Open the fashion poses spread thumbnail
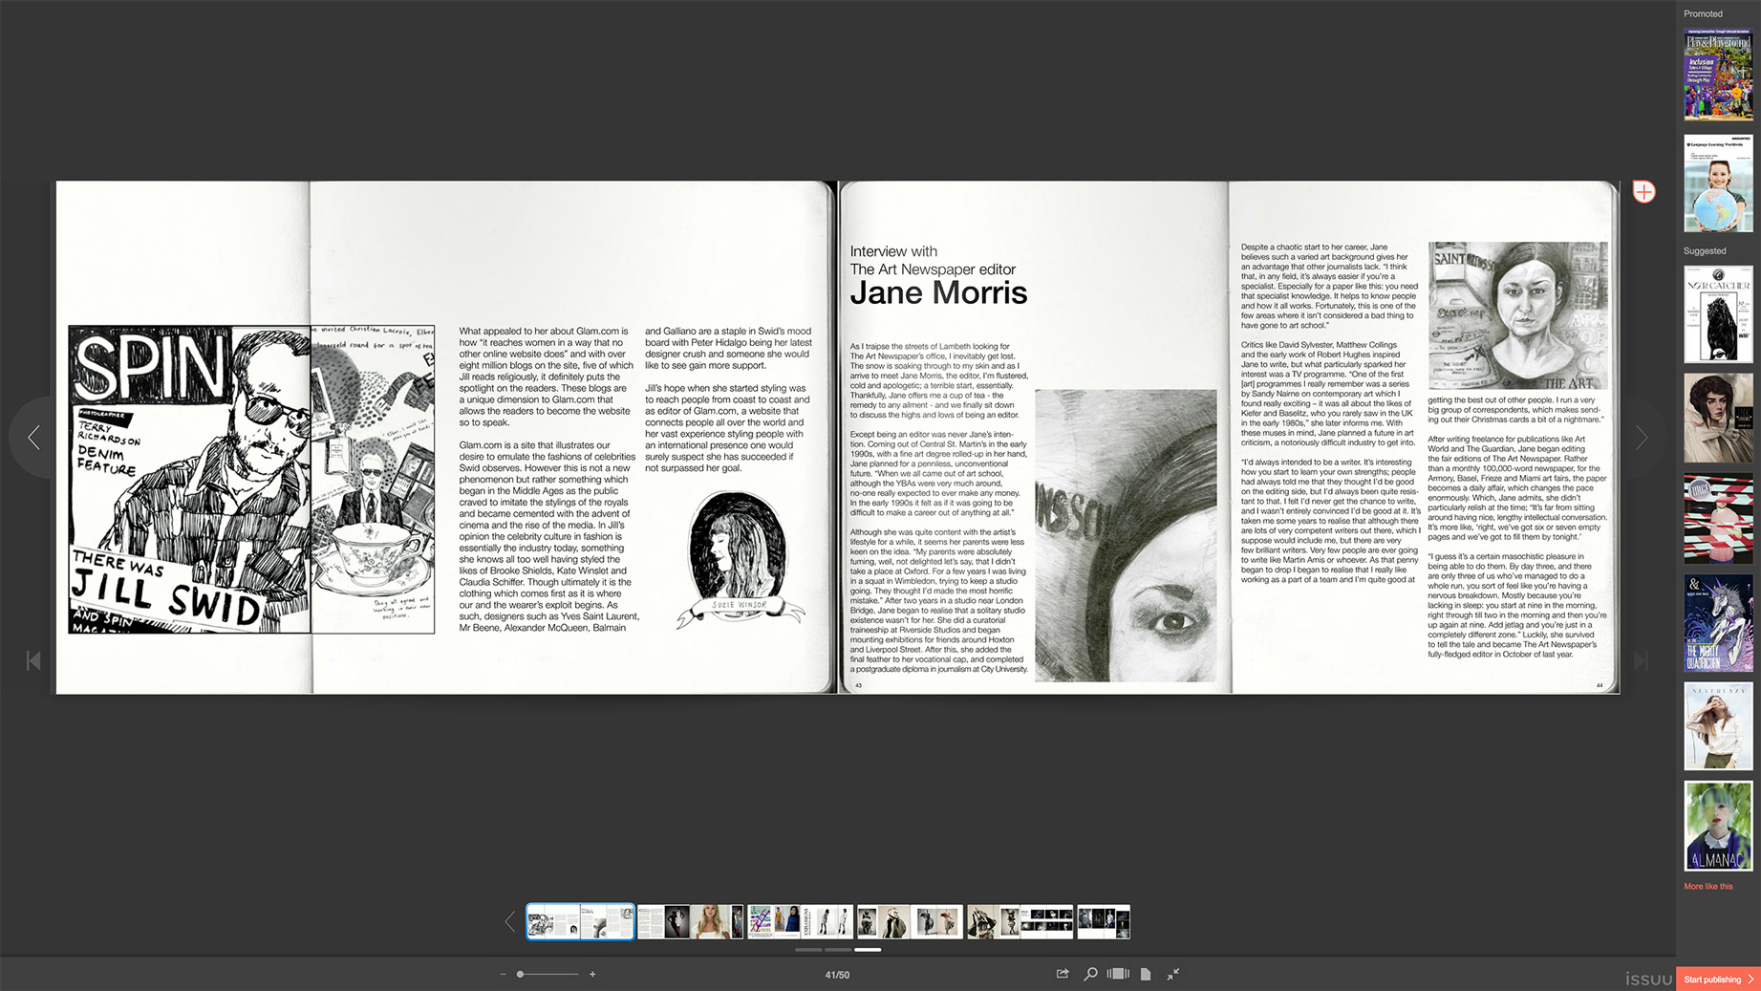This screenshot has height=991, width=1761. (910, 921)
